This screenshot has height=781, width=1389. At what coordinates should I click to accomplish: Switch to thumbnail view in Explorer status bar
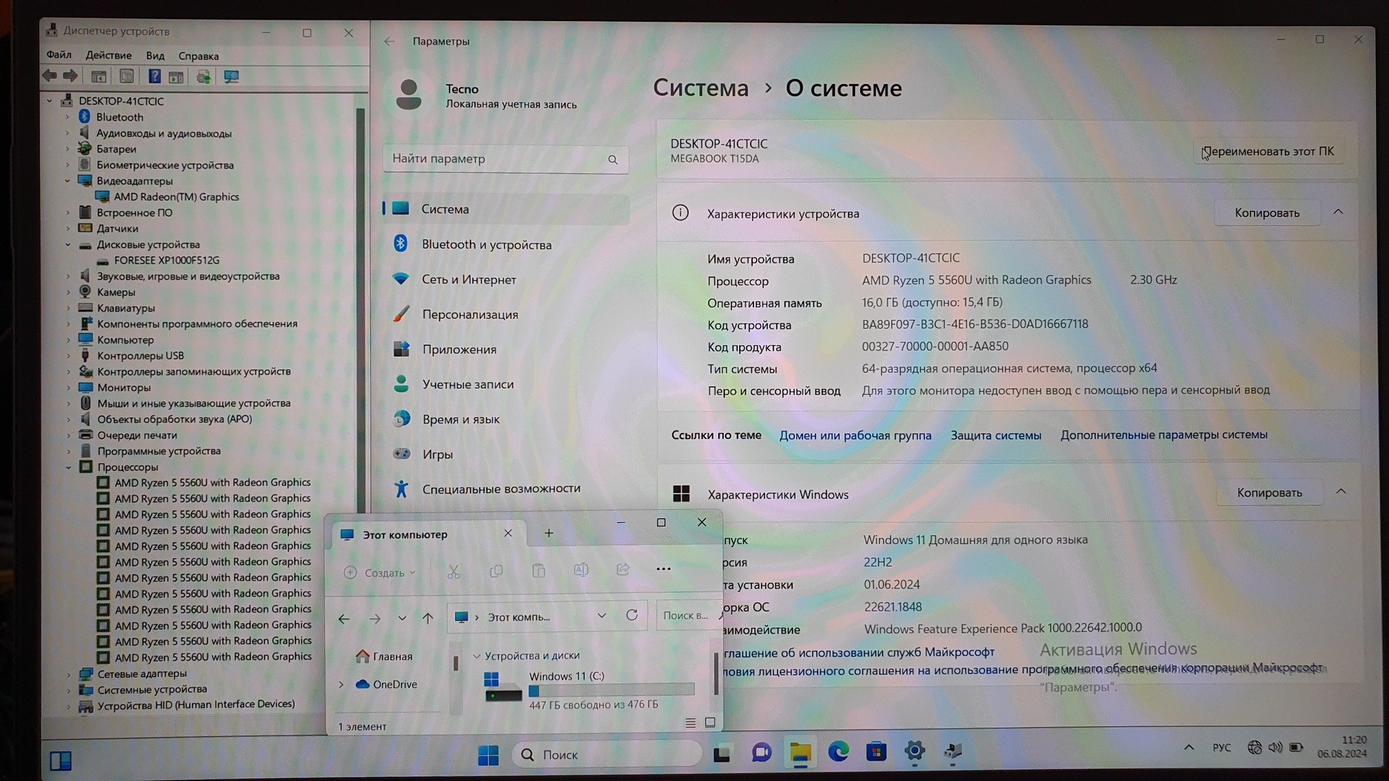click(x=710, y=723)
